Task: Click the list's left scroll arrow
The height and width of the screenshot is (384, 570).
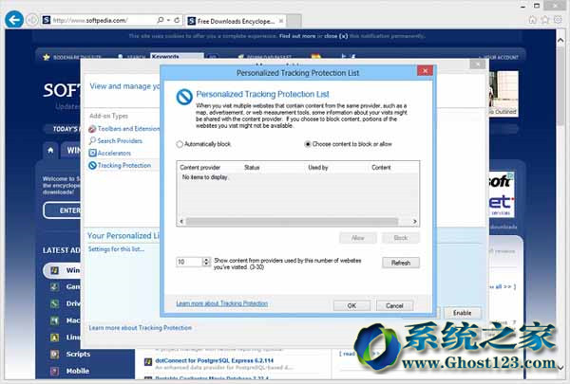Action: 181,222
